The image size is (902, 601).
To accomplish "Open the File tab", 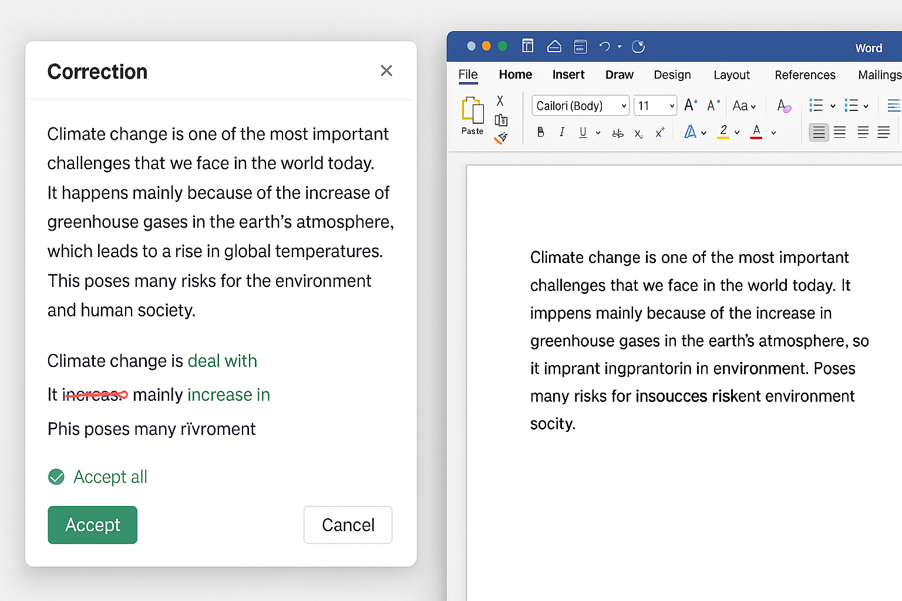I will click(x=468, y=75).
